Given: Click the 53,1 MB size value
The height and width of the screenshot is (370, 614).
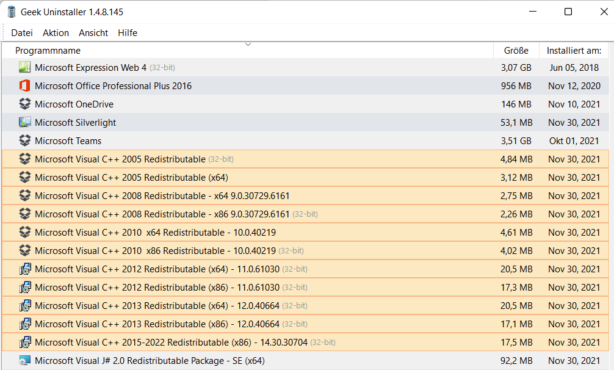Looking at the screenshot, I should 516,123.
